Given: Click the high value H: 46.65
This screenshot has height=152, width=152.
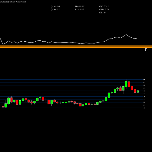Looking at the screenshot, I should click(80, 7).
